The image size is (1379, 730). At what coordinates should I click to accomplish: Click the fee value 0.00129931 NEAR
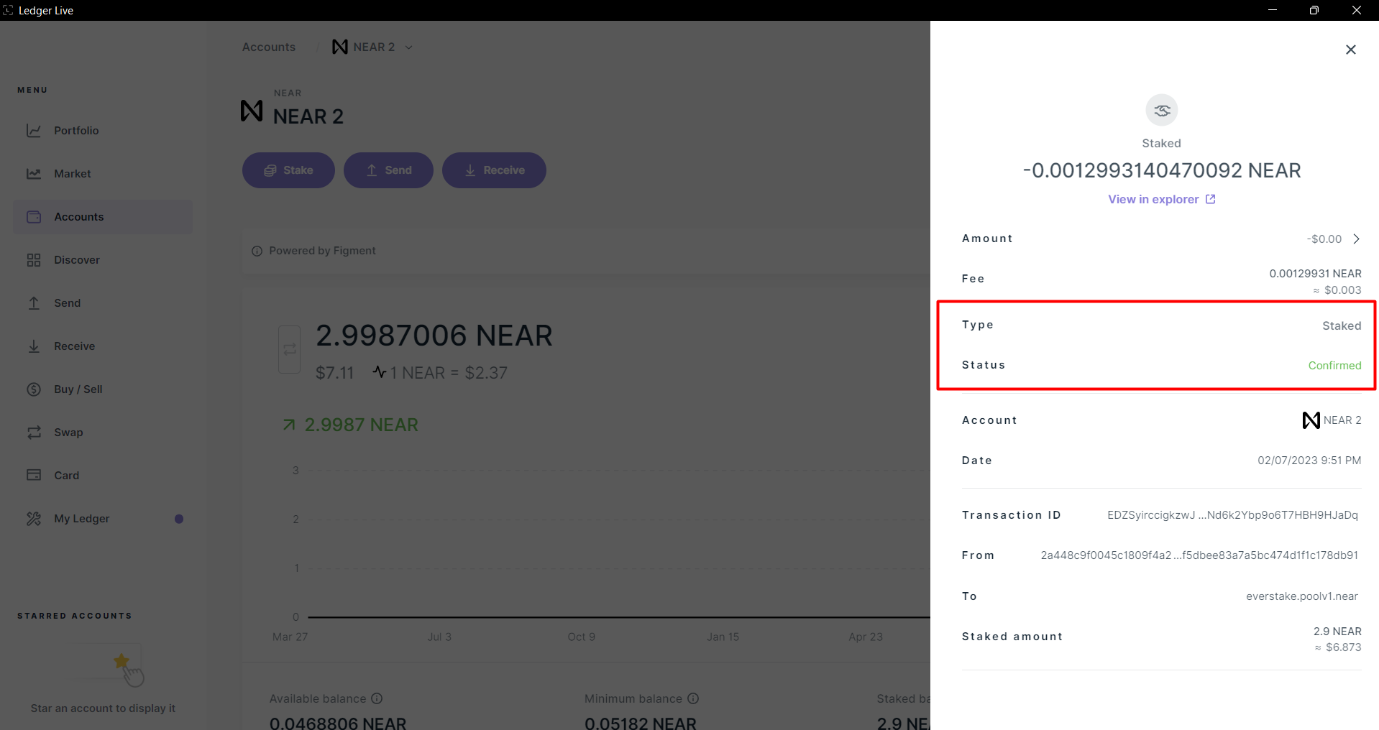(1315, 274)
